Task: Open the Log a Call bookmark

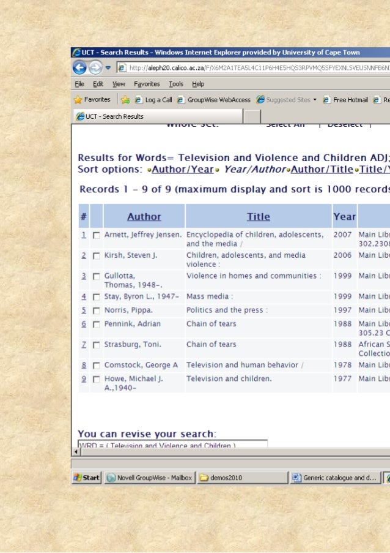Action: 153,100
